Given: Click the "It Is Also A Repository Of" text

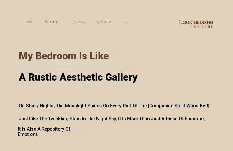Looking at the screenshot, I should point(44,129).
